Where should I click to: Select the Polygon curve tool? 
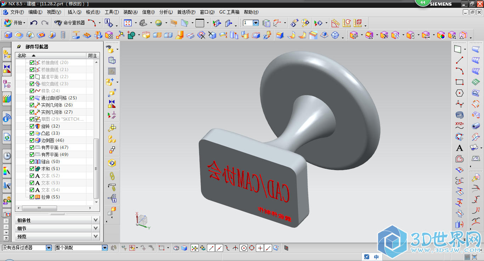pos(460,93)
